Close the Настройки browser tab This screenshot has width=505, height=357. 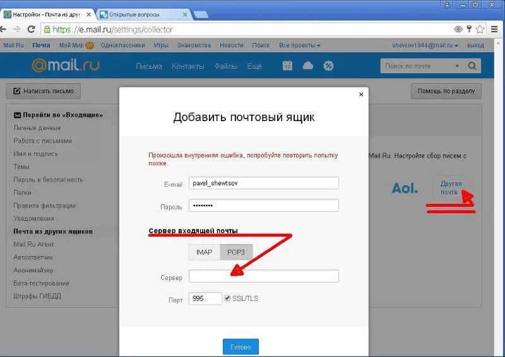89,15
